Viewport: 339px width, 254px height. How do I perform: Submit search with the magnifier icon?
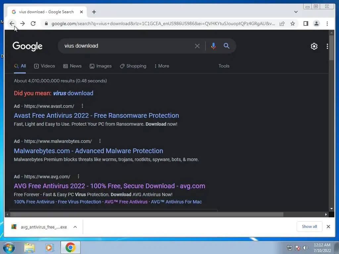pos(226,46)
